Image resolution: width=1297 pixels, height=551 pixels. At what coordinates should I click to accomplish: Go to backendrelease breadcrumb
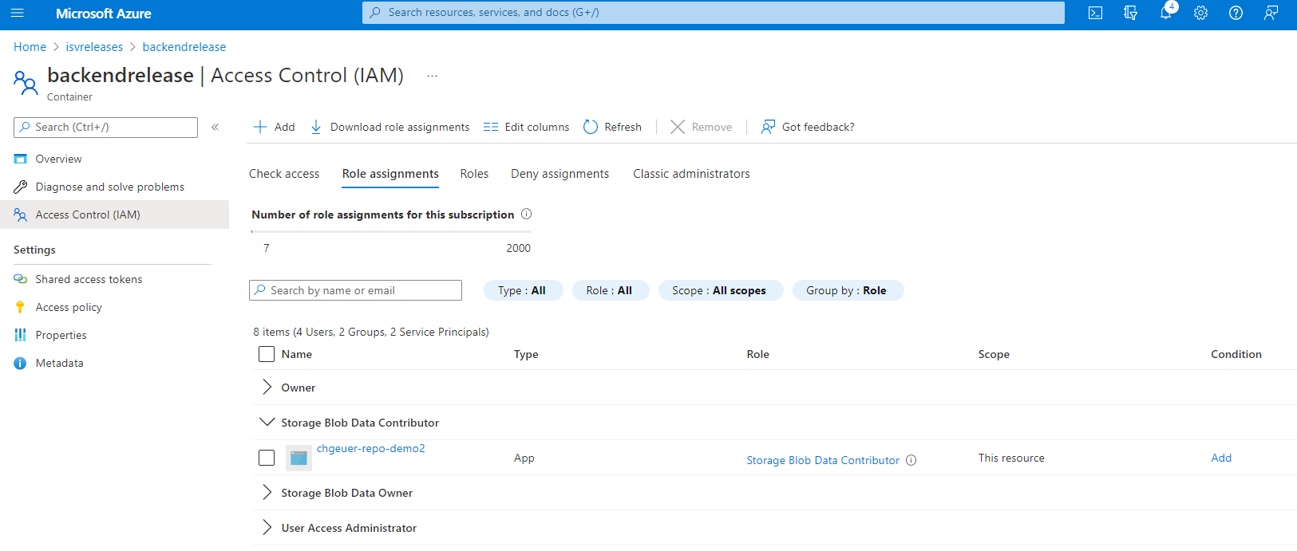[184, 47]
